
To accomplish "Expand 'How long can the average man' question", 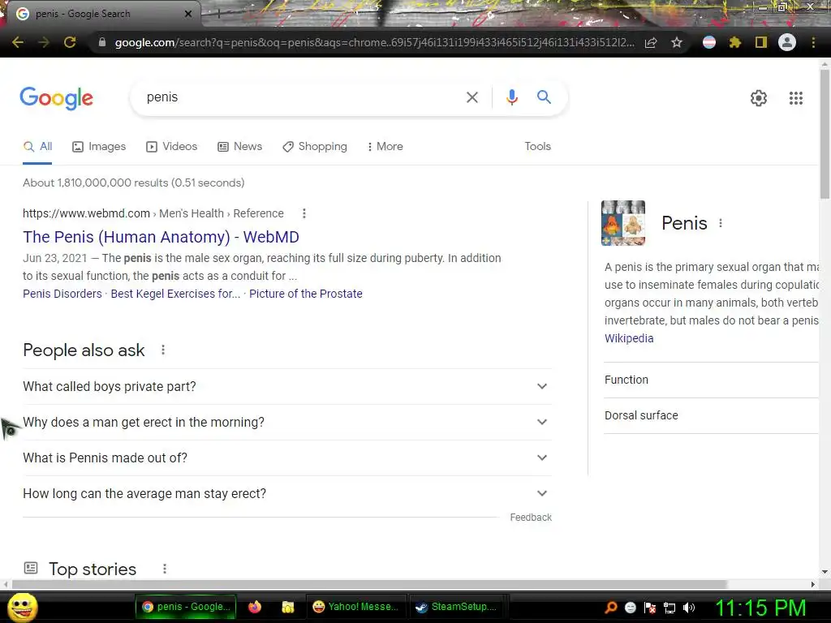I will coord(287,494).
